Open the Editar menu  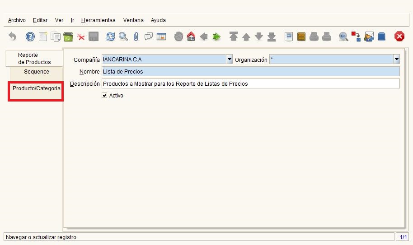click(x=40, y=20)
